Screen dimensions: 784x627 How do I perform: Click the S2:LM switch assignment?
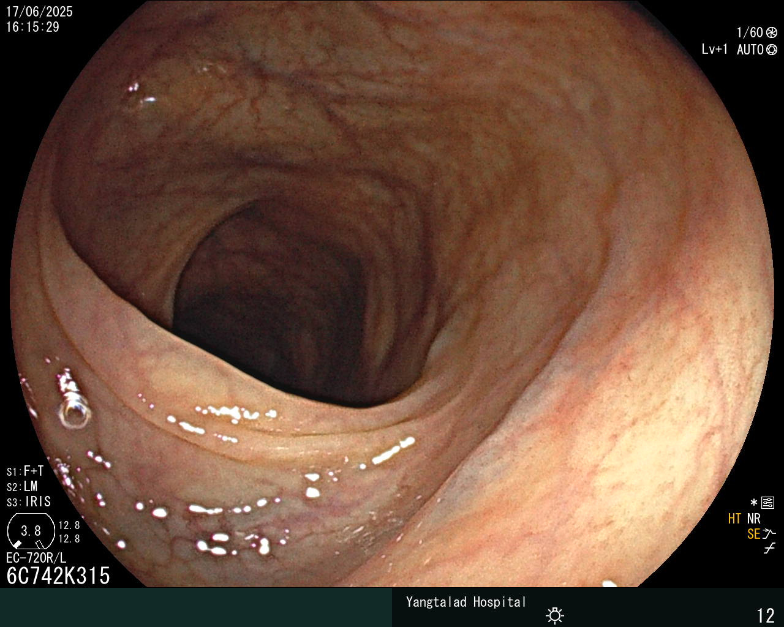click(x=22, y=487)
